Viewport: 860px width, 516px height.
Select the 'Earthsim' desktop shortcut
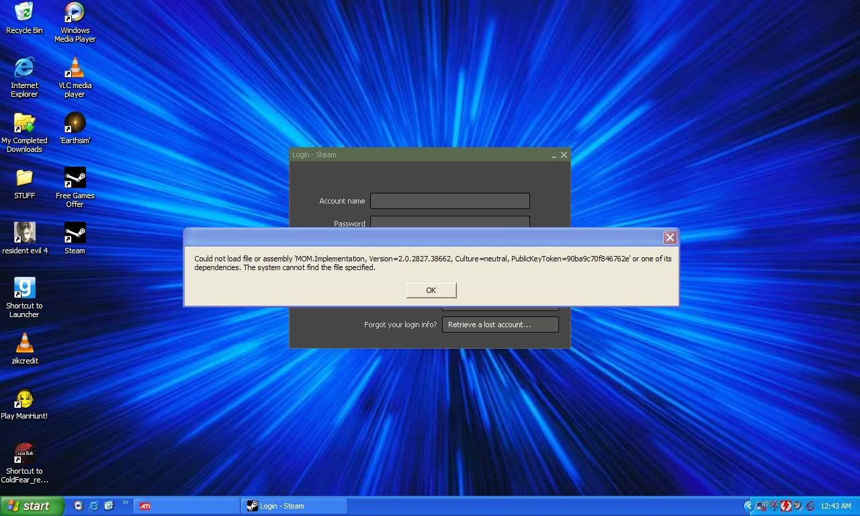[x=75, y=122]
